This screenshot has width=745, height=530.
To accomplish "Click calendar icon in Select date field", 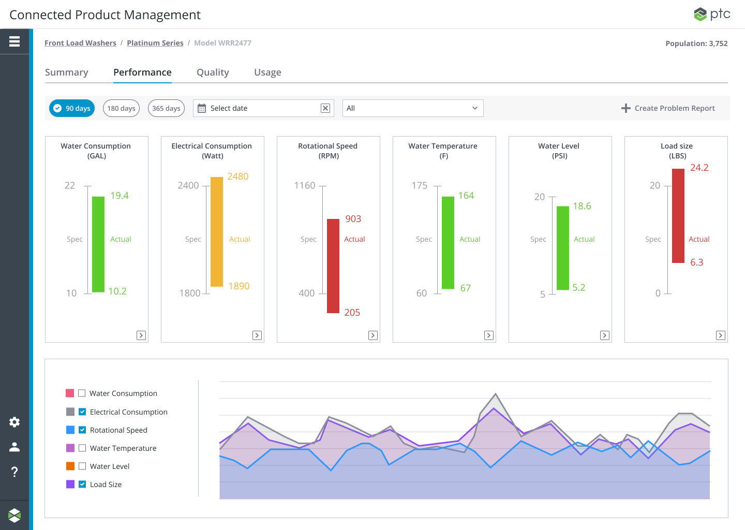I will (202, 108).
